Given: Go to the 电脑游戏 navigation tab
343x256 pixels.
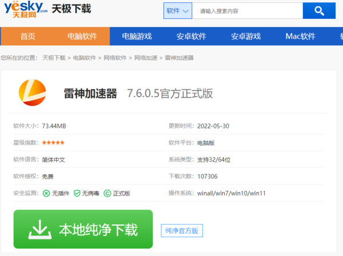Looking at the screenshot, I should (137, 37).
